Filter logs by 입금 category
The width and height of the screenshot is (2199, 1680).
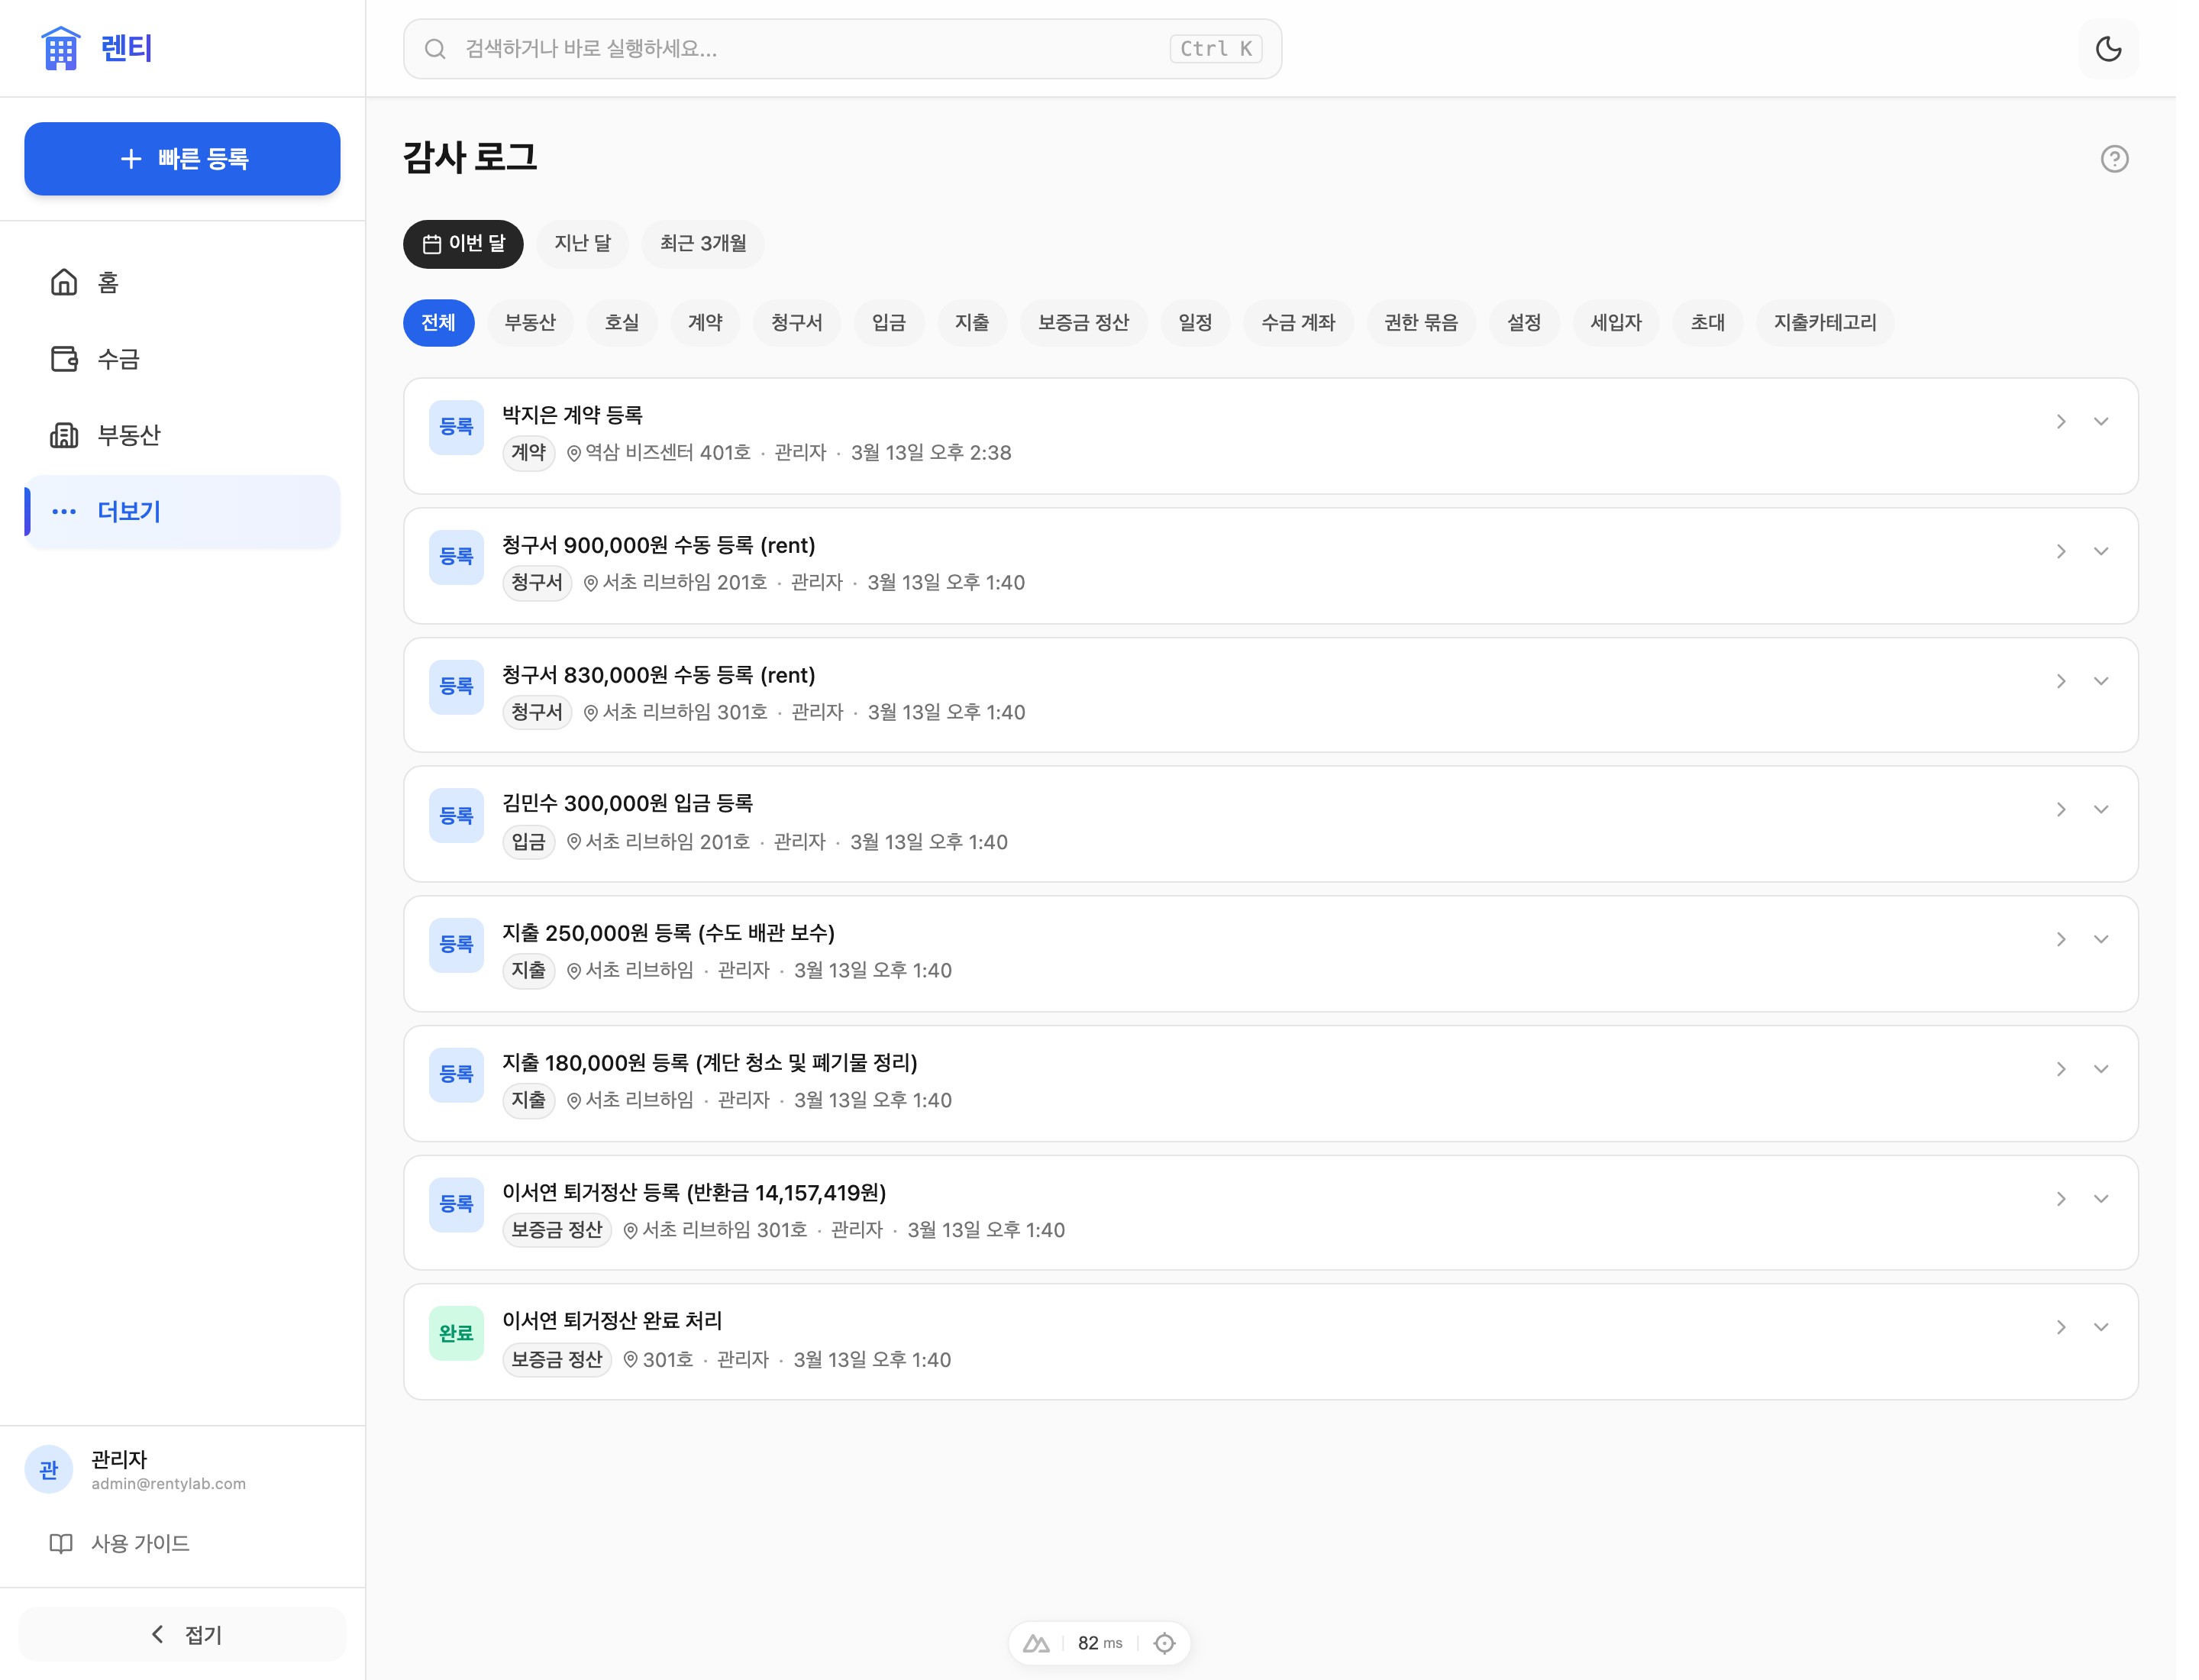(888, 323)
